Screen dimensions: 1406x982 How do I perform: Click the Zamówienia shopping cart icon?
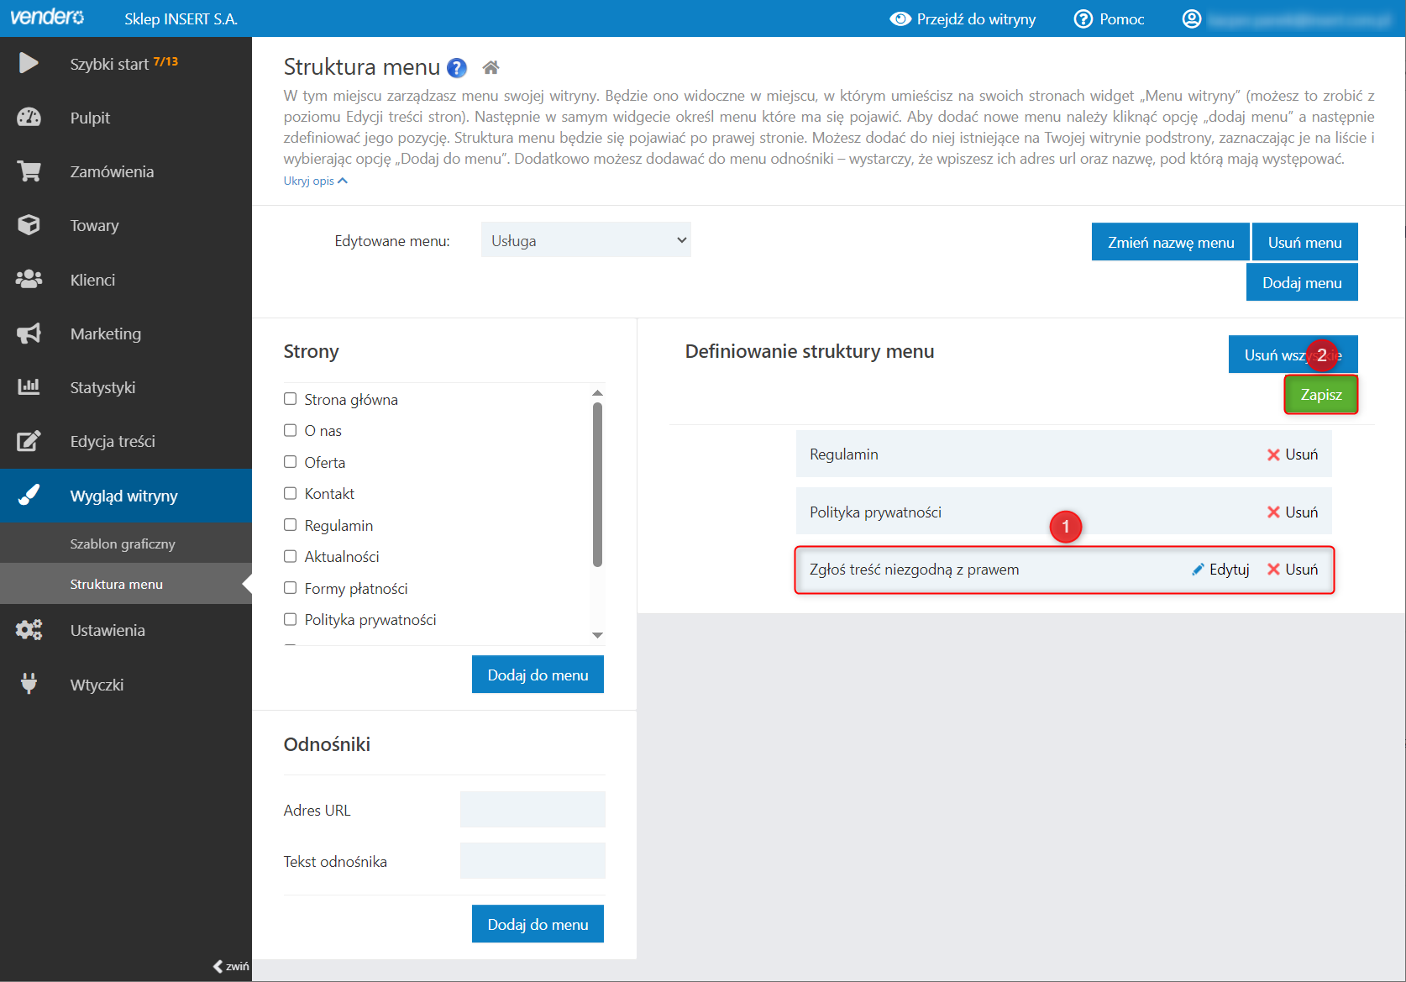[x=29, y=171]
